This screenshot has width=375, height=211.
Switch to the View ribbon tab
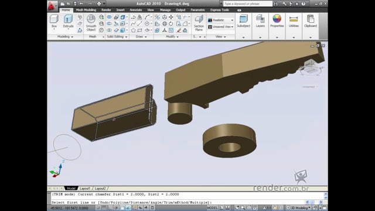[151, 10]
